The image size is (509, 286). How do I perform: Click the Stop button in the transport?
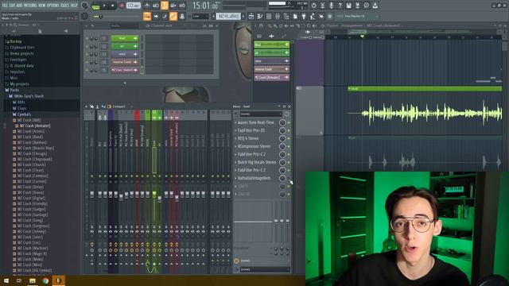coord(112,6)
